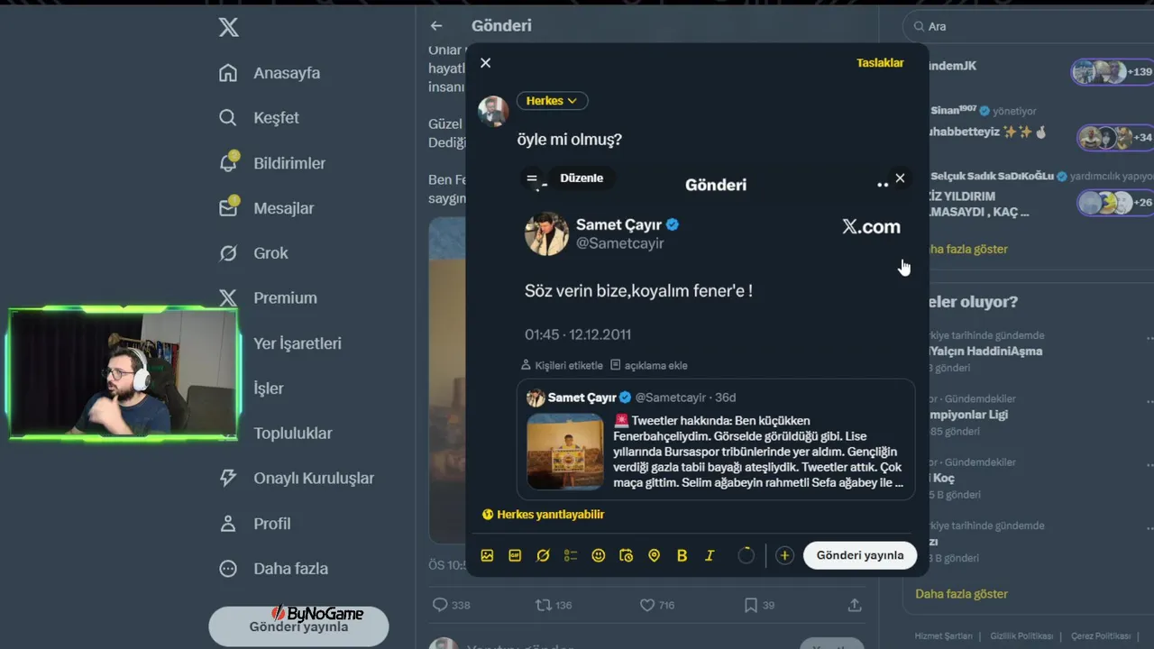Click the +26 avatar group

[1116, 203]
